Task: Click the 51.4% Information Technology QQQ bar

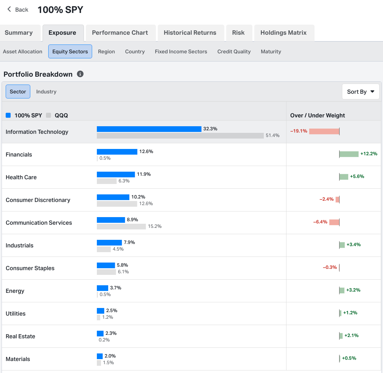Action: tap(180, 136)
